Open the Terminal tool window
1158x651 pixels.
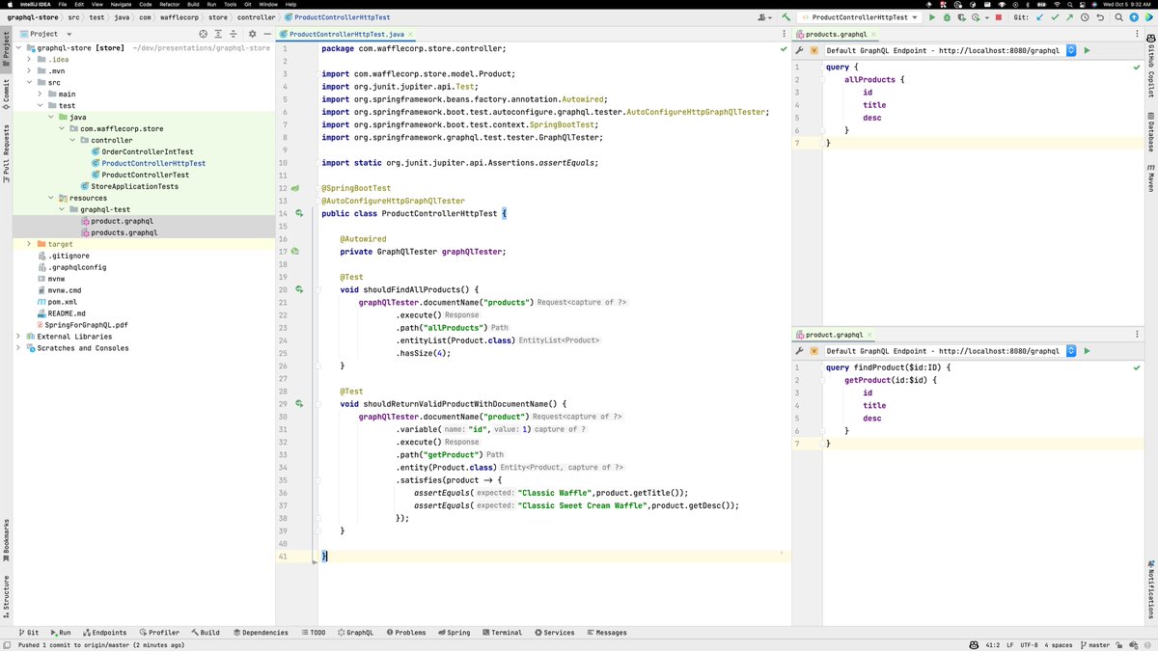[x=501, y=632]
